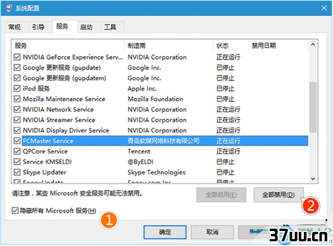This screenshot has height=246, width=333.
Task: Select the PCMaster Service row
Action: pos(165,141)
